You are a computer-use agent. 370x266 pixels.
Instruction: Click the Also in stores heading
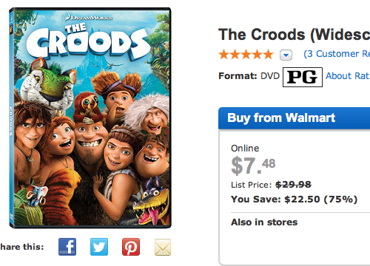264,222
